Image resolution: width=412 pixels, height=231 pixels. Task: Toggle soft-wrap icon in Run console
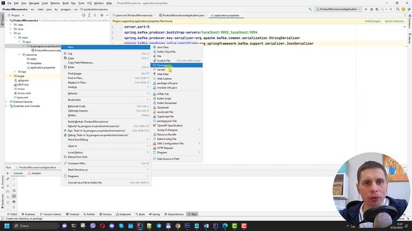tap(14, 191)
